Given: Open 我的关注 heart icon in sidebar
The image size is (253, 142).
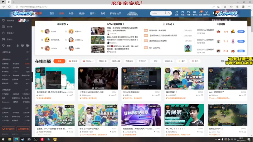Looking at the screenshot, I should (x=3, y=21).
